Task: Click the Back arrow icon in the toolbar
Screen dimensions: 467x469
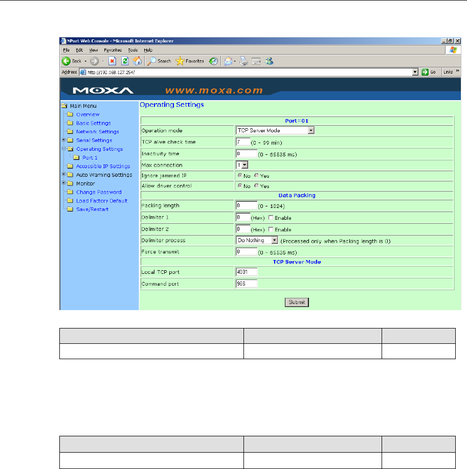Action: pyautogui.click(x=66, y=61)
